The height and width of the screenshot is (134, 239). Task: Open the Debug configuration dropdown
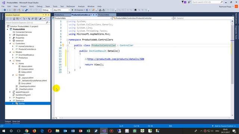coord(47,10)
